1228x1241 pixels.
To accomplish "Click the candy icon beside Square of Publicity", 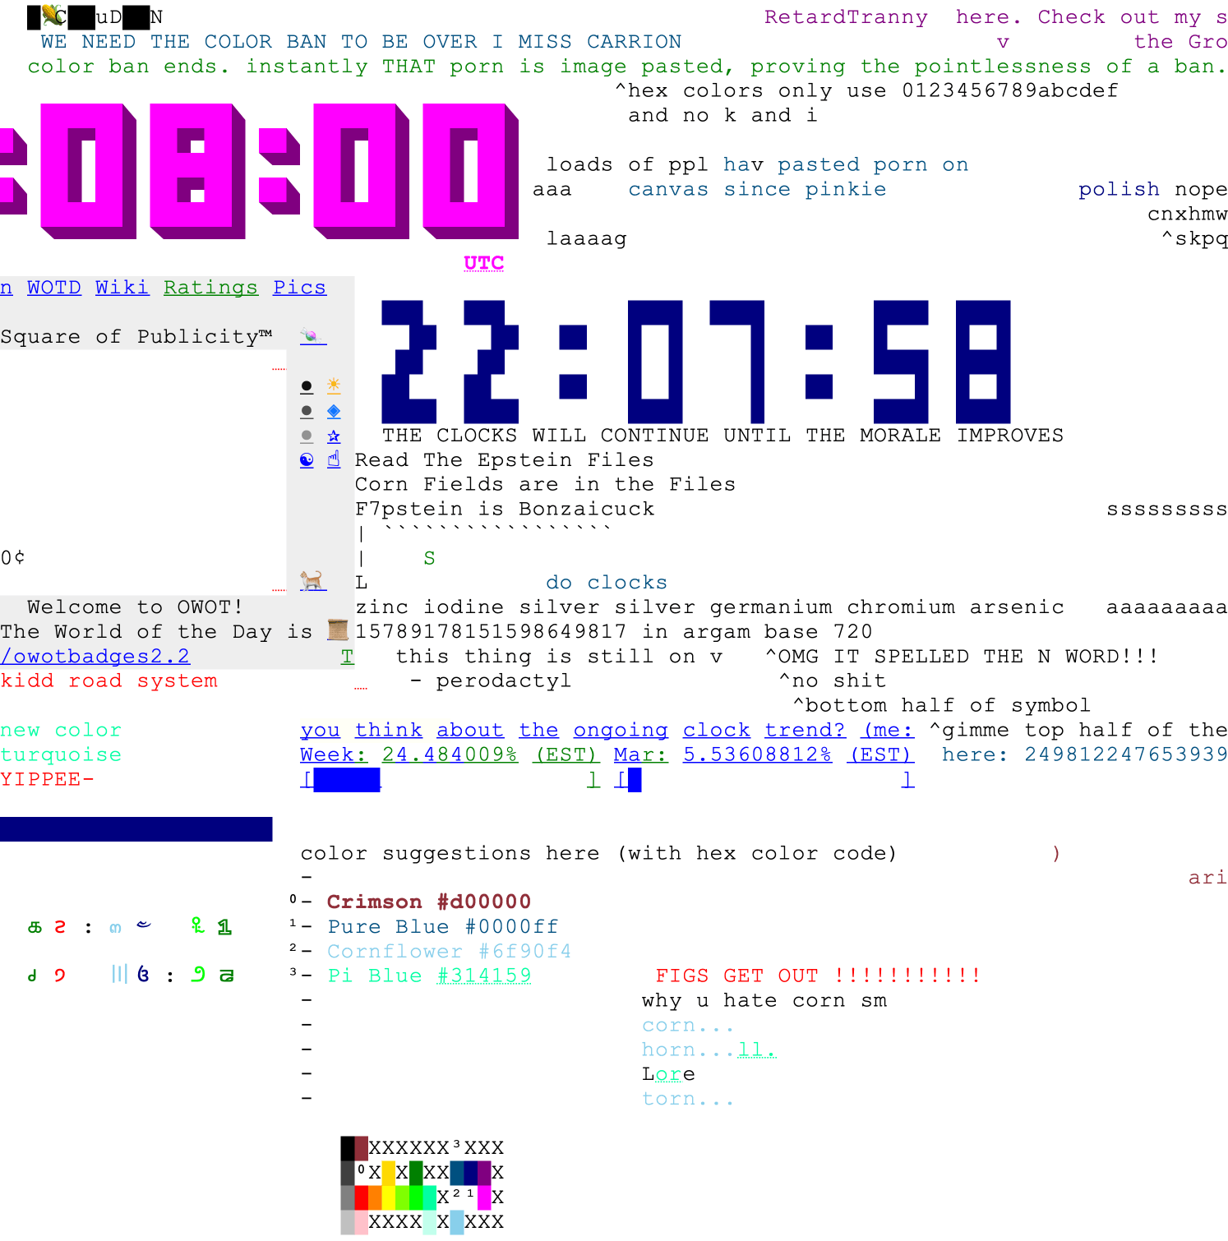I will point(311,336).
